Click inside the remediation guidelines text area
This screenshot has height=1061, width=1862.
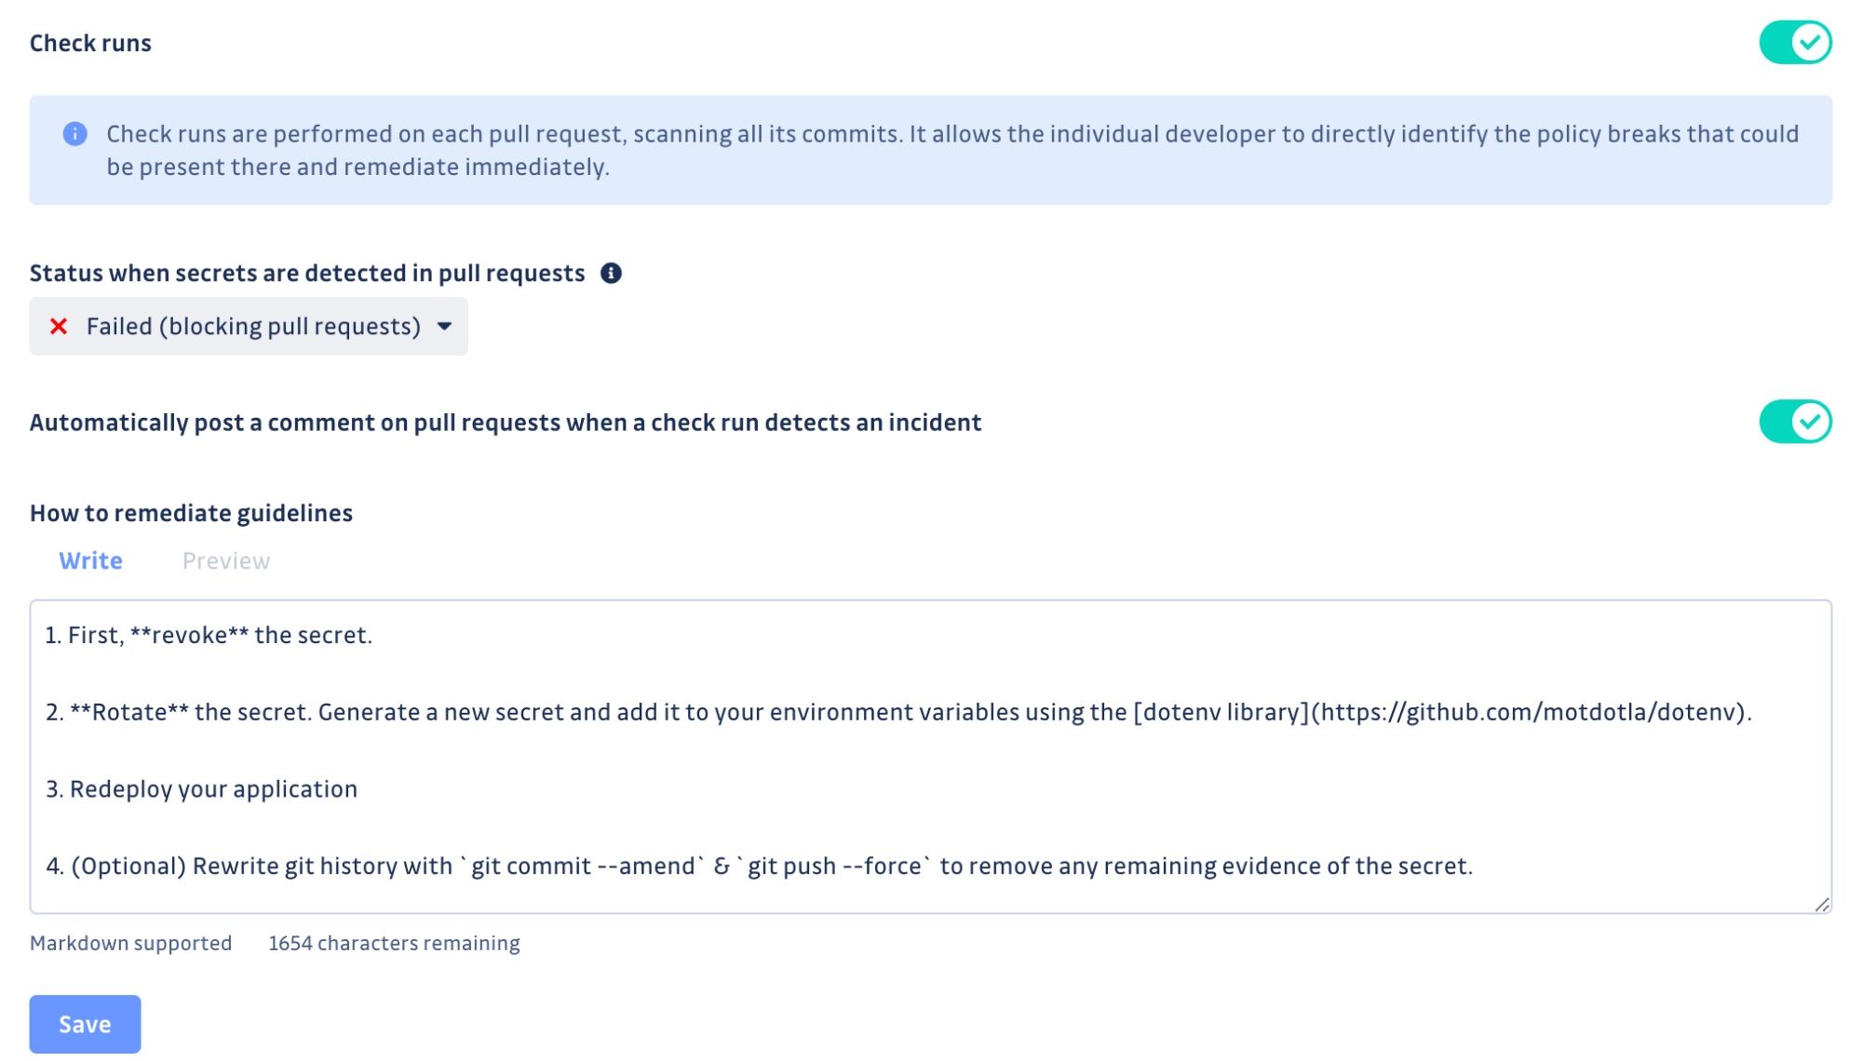[931, 757]
